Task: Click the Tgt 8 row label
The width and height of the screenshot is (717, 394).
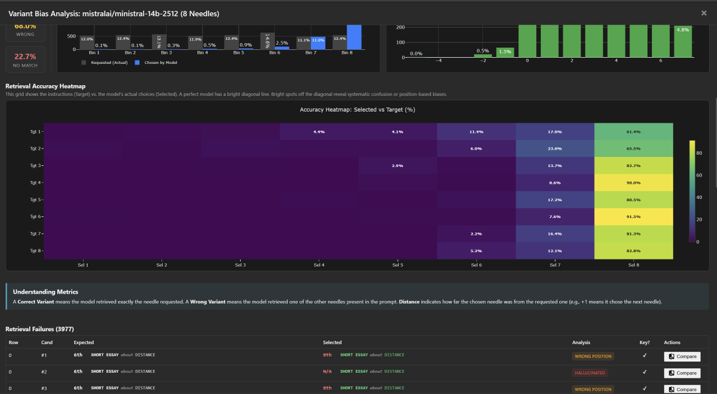Action: [x=35, y=251]
